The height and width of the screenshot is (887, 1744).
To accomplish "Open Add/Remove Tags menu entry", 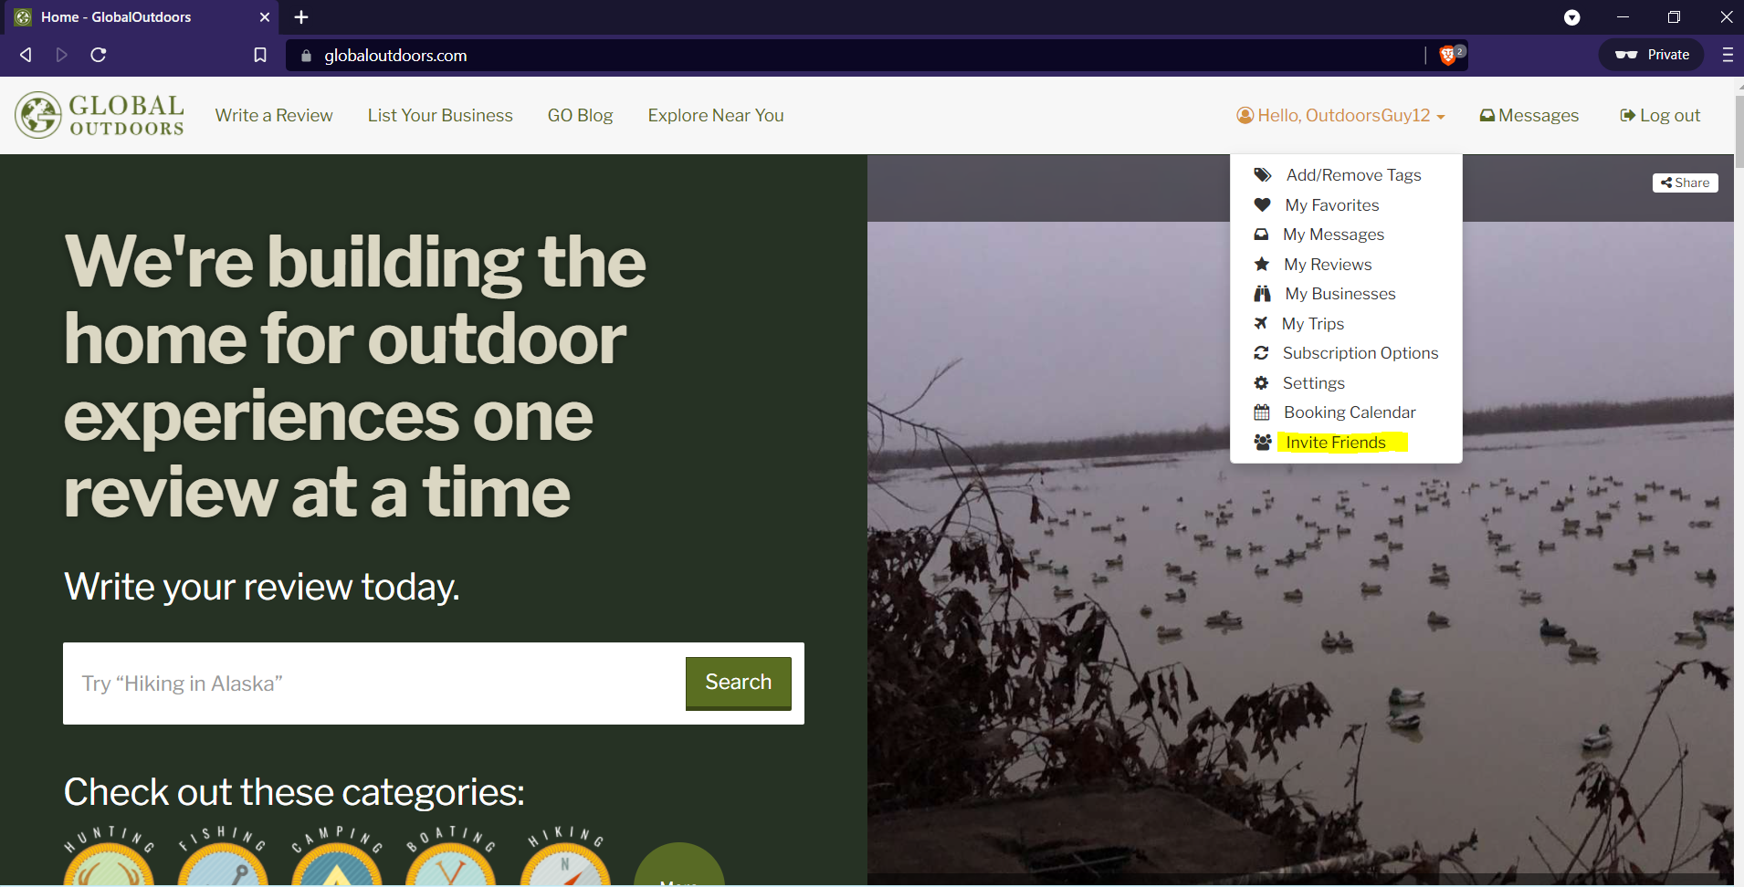I will (x=1353, y=175).
